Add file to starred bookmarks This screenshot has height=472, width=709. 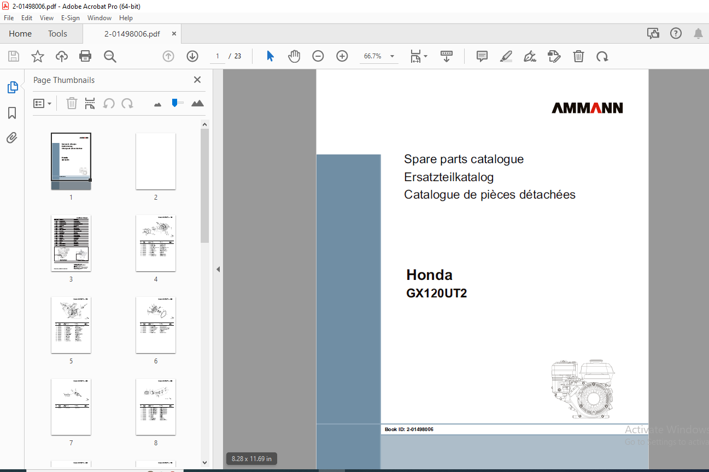coord(37,56)
